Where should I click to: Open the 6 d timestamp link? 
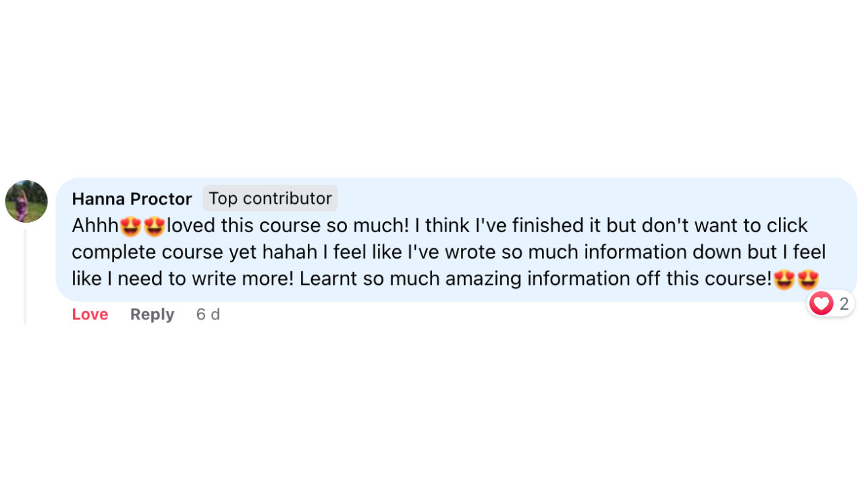coord(208,315)
